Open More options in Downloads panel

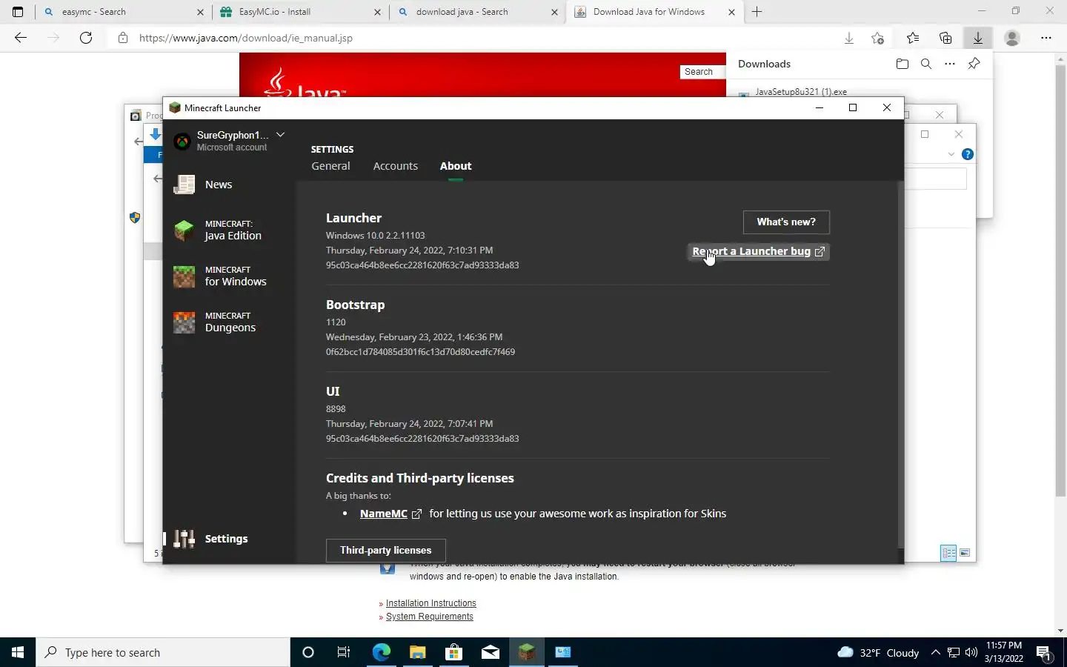click(950, 64)
